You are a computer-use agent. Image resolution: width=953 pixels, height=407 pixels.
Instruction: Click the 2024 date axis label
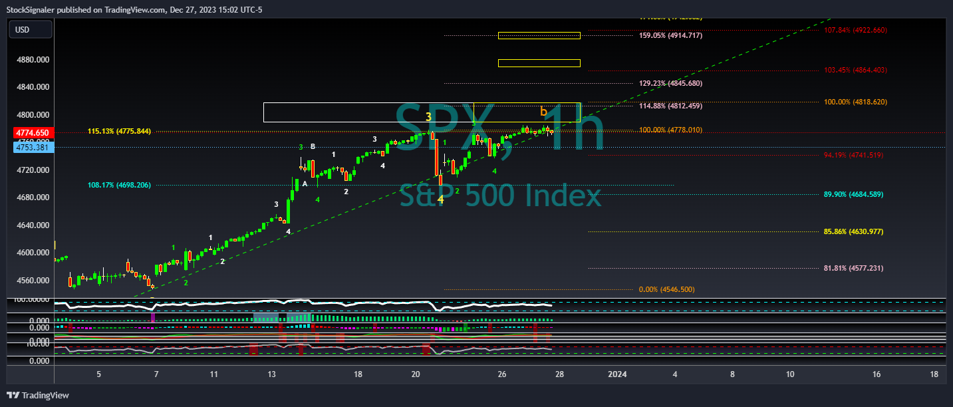618,374
